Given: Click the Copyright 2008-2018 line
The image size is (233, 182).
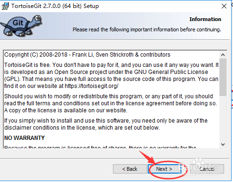Looking at the screenshot, I should pos(87,55).
